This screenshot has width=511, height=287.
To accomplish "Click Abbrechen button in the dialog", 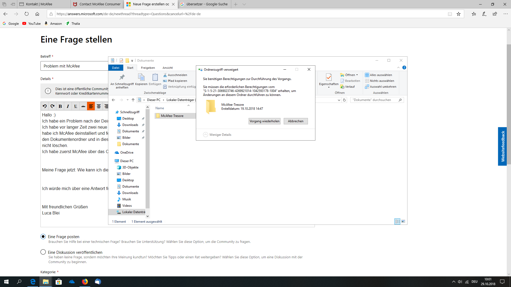I will tap(296, 121).
